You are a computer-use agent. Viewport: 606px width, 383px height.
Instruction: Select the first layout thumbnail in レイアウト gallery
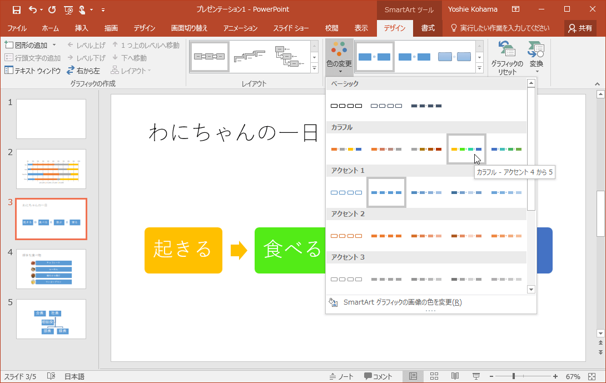coord(210,57)
